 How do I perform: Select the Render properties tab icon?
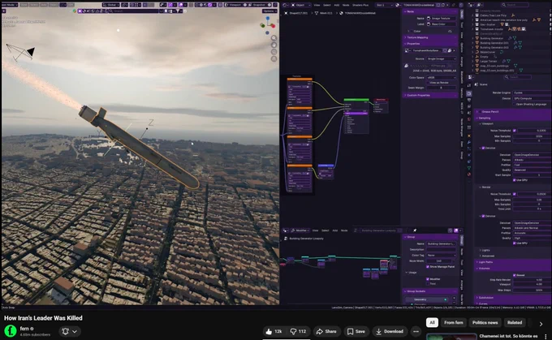point(469,93)
